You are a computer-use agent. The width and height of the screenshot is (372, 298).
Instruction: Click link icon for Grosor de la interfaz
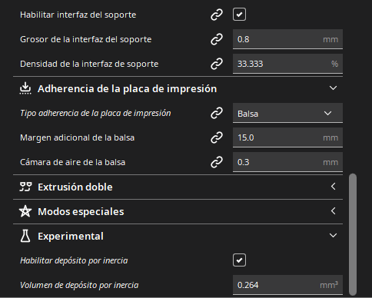(217, 39)
